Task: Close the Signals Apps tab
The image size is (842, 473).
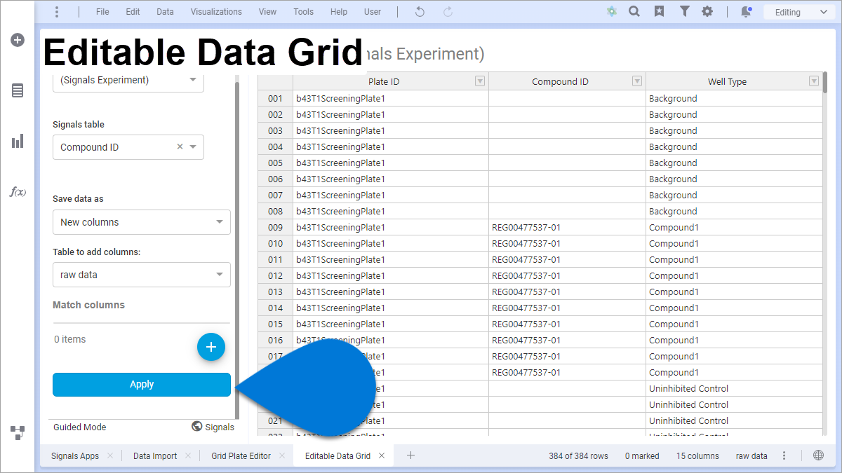Action: (x=110, y=456)
